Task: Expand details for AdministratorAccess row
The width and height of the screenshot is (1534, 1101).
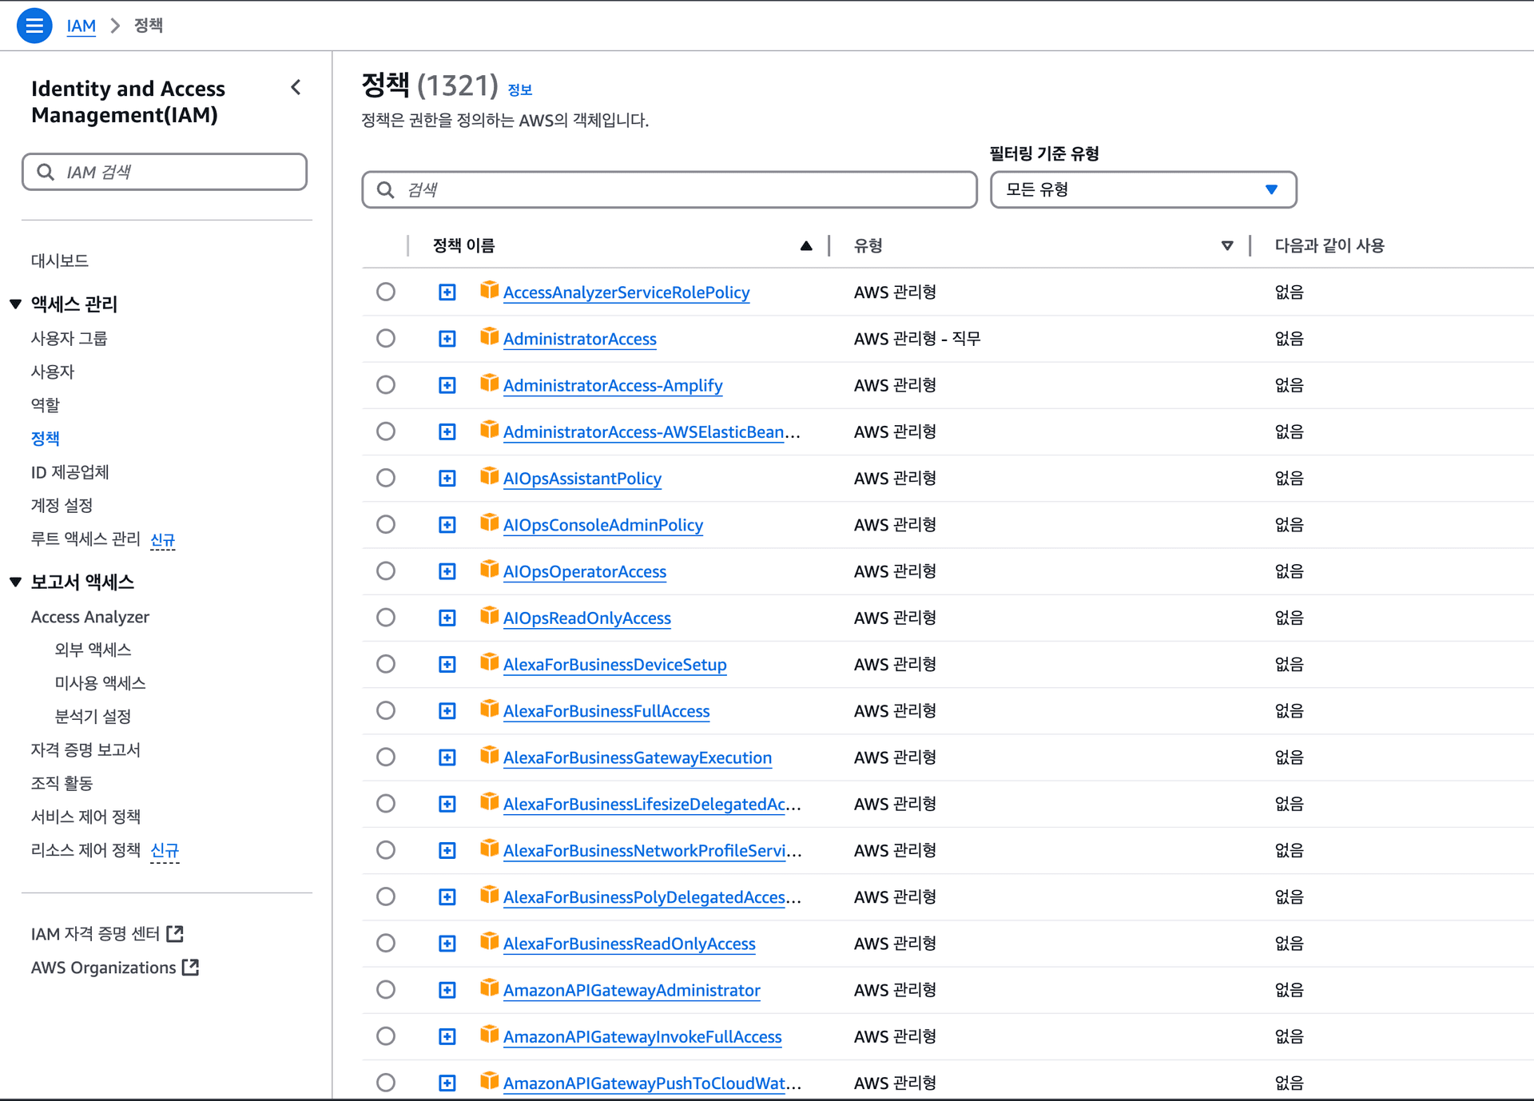Action: point(447,339)
